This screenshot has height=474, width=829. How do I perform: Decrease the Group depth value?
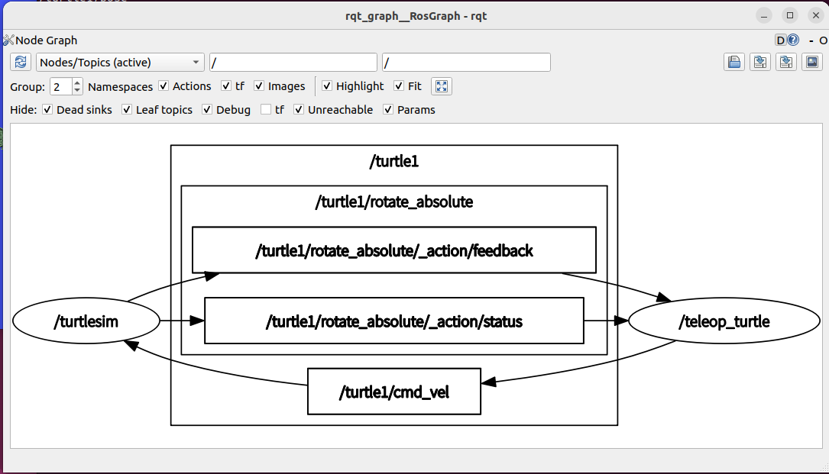point(77,90)
